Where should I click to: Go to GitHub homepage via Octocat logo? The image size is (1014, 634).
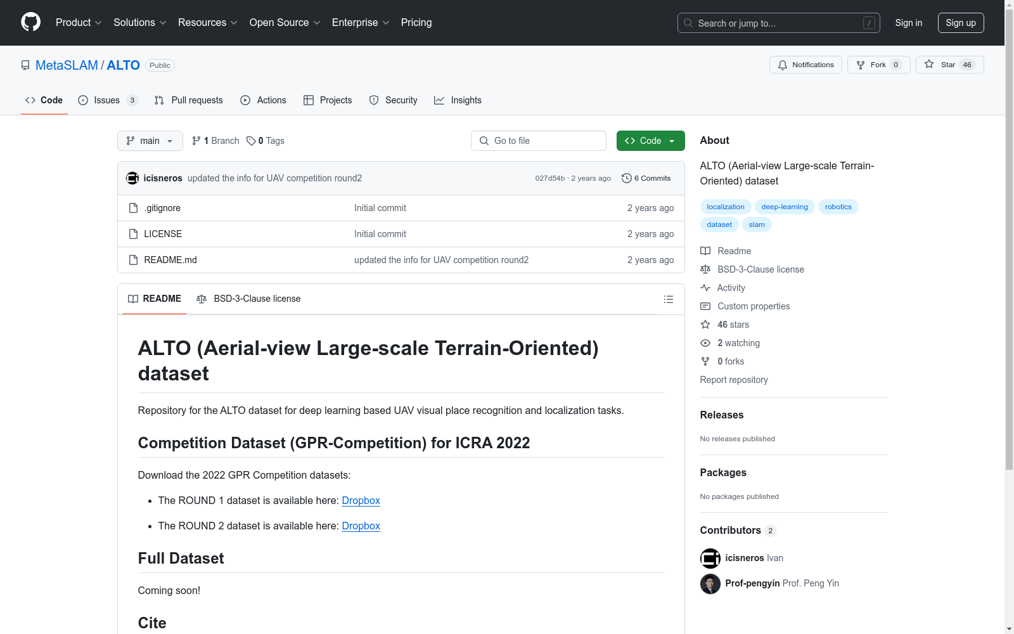(x=30, y=22)
